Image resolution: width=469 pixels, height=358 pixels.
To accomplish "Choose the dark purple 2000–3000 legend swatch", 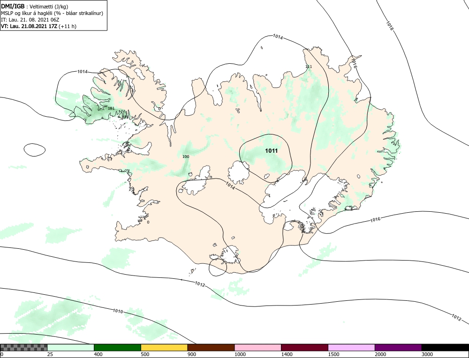I will pos(398,348).
